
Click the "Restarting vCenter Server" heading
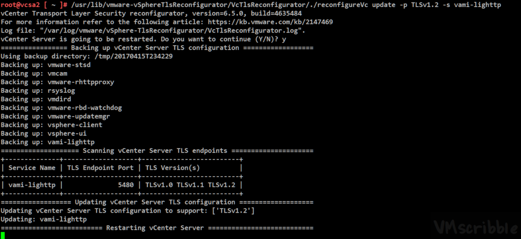157,228
